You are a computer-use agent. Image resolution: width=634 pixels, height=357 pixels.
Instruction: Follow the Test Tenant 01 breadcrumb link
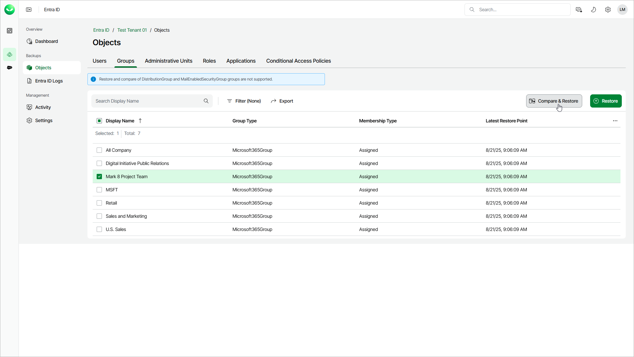132,30
